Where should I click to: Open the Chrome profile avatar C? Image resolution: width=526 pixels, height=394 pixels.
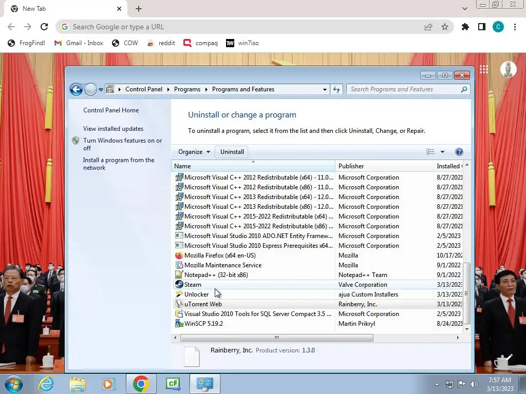tap(498, 27)
